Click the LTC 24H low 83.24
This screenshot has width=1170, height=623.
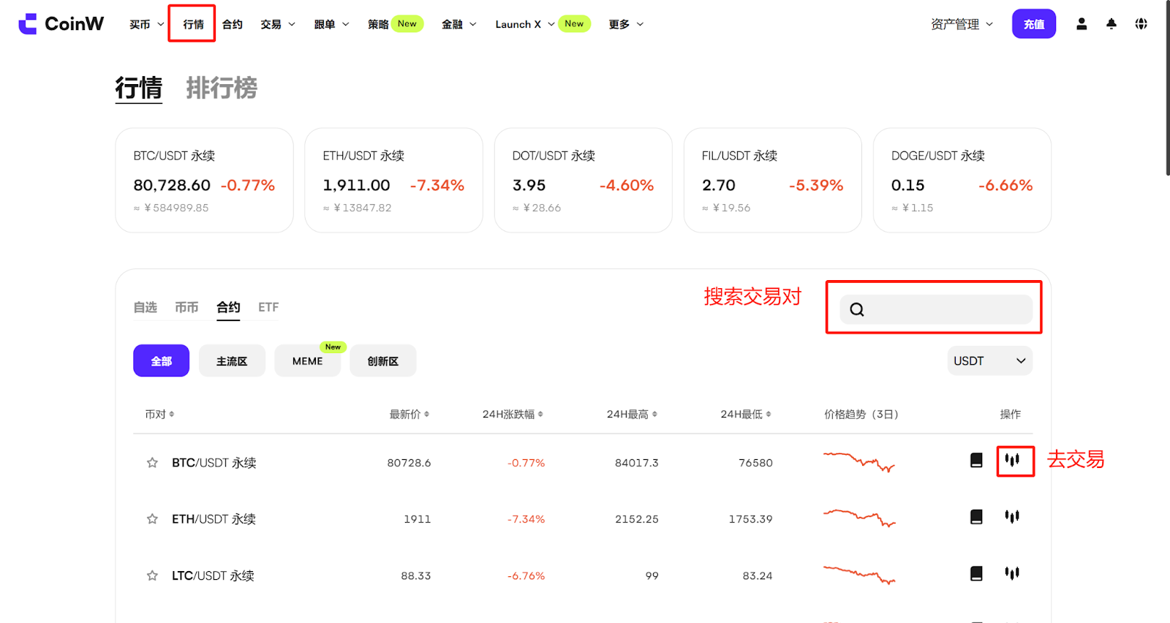758,576
